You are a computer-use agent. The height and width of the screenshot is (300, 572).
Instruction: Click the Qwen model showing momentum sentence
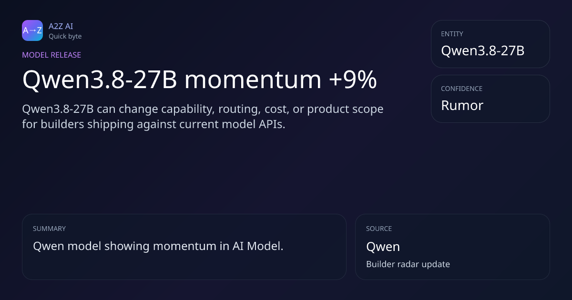pyautogui.click(x=158, y=246)
